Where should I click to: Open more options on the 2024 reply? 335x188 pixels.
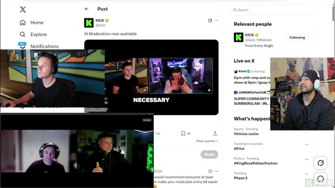216,171
